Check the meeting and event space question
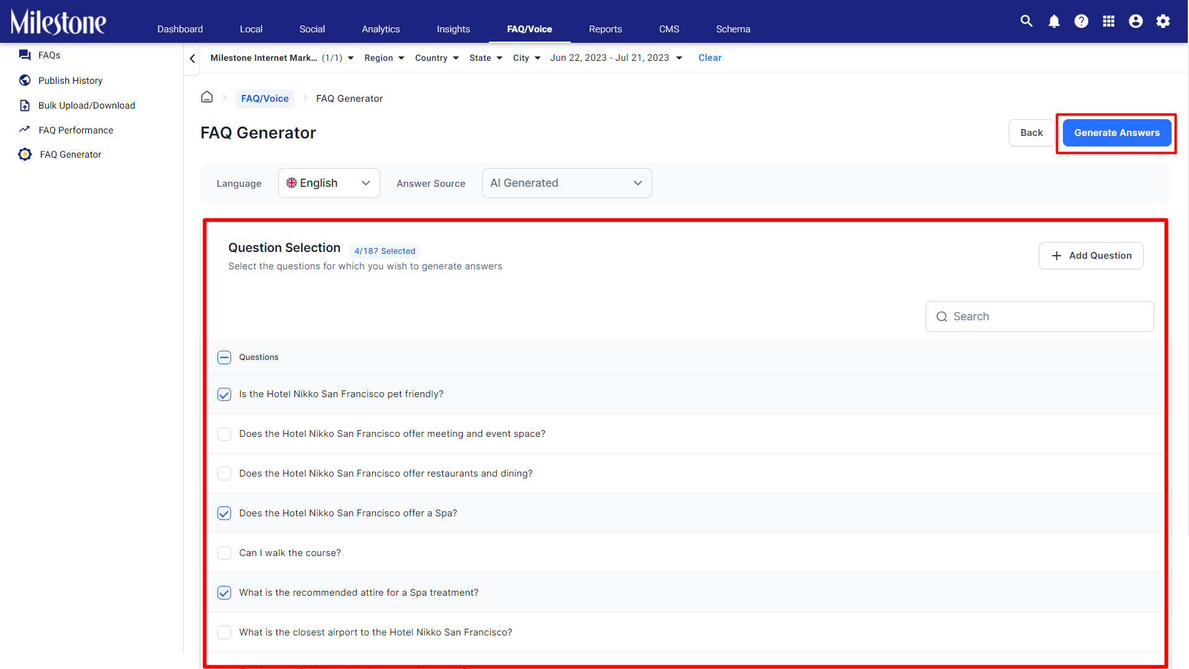Image resolution: width=1189 pixels, height=669 pixels. [x=224, y=434]
